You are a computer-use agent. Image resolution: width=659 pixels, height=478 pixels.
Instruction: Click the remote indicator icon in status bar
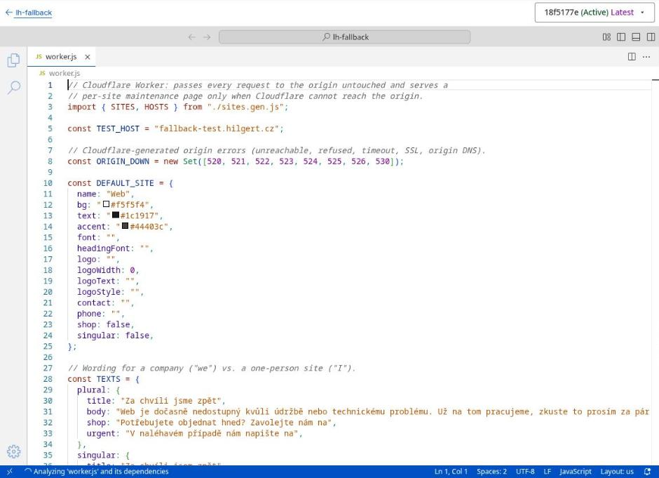tap(10, 472)
